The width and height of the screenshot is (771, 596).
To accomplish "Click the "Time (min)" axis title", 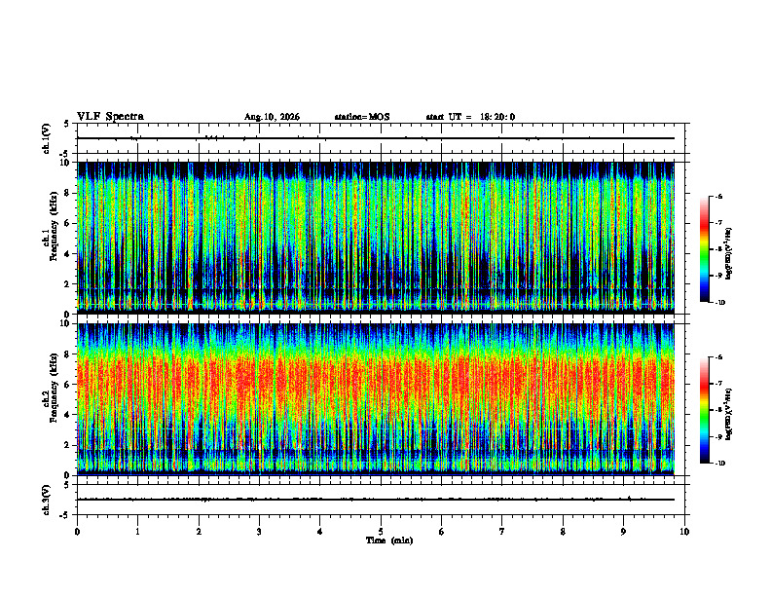I will [x=389, y=540].
